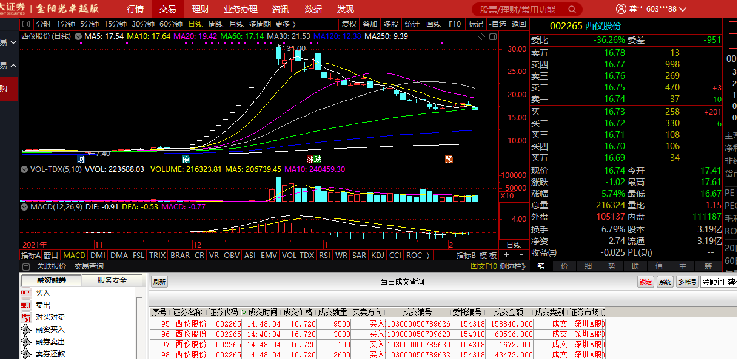Type in the 股票/理财/常用功能 search field
737x359 pixels.
(518, 9)
